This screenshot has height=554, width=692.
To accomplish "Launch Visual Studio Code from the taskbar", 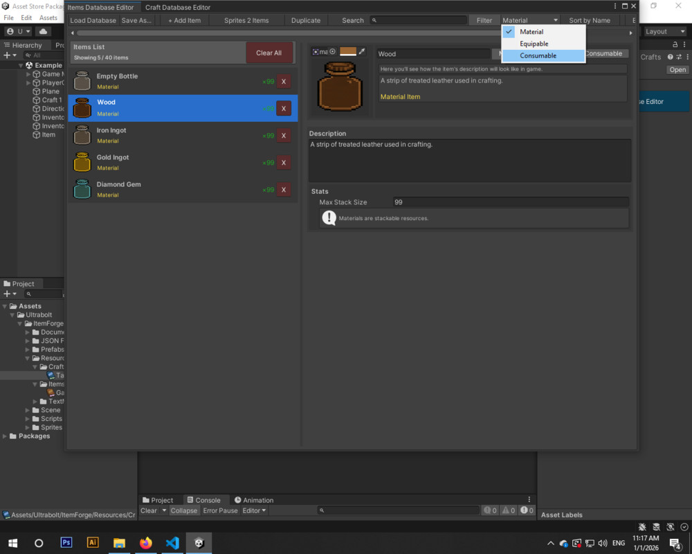I will click(172, 543).
